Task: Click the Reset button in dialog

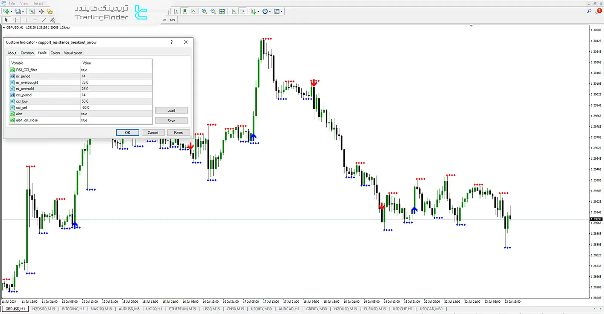Action: pos(178,133)
